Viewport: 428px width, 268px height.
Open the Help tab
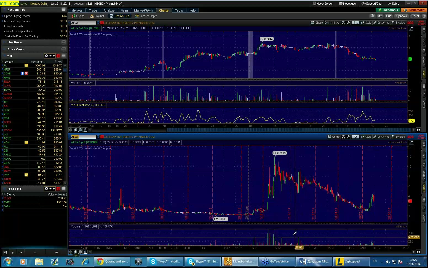pyautogui.click(x=192, y=10)
